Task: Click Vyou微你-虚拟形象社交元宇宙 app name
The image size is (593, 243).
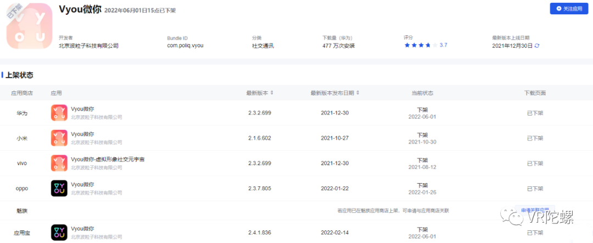Action: [108, 159]
